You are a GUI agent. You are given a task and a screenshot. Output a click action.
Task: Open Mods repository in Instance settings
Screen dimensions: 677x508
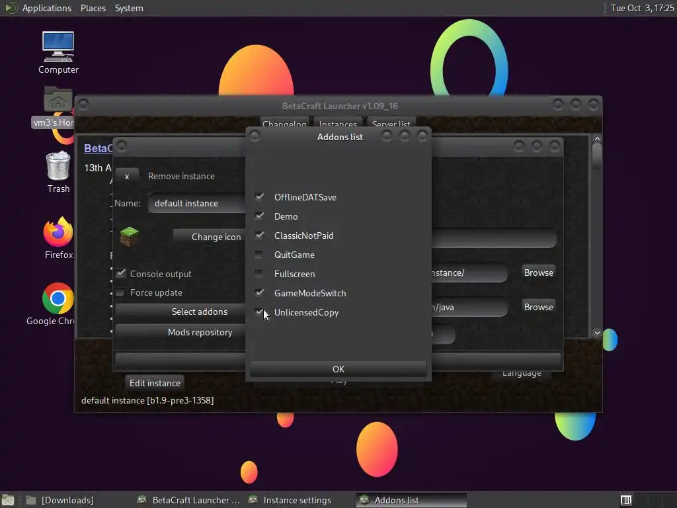180,332
